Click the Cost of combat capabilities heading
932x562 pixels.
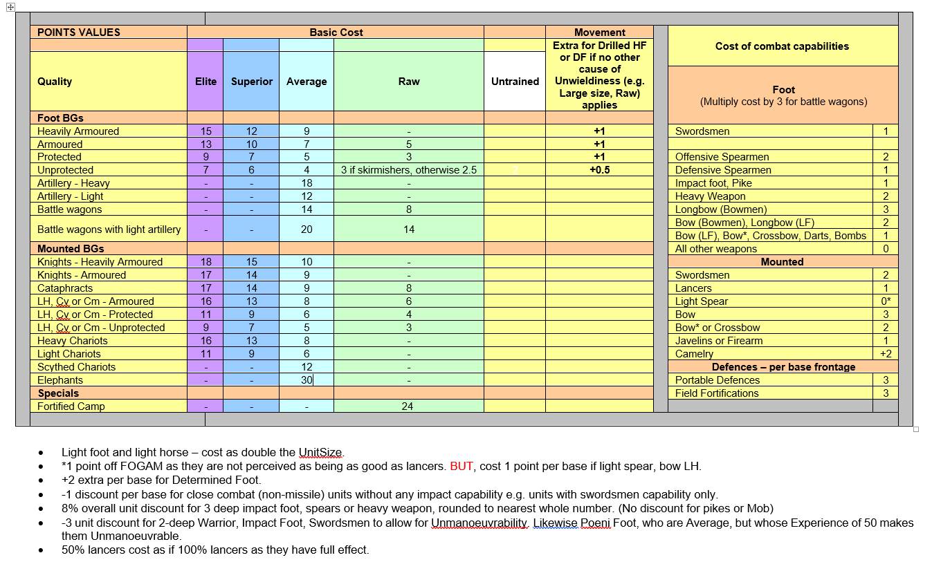(782, 46)
